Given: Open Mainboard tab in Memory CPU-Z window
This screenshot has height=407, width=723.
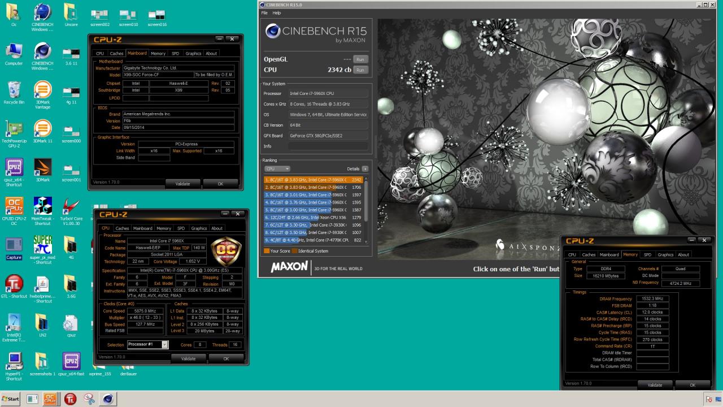Looking at the screenshot, I should click(609, 255).
